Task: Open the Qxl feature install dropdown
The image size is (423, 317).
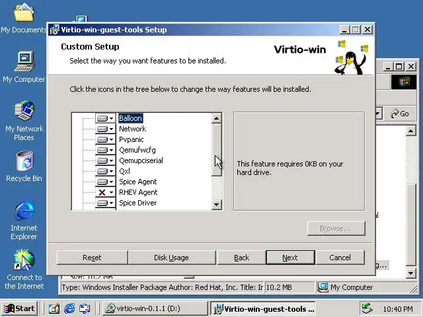Action: coord(105,171)
